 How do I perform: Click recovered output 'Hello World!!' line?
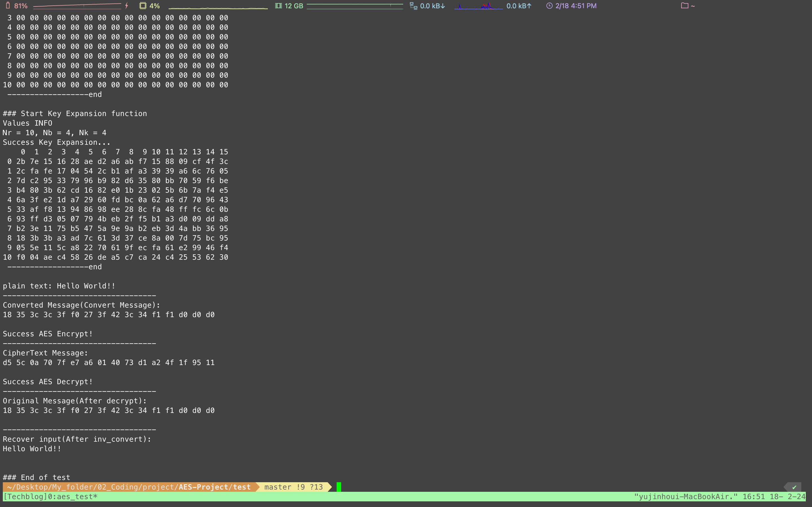pos(32,449)
